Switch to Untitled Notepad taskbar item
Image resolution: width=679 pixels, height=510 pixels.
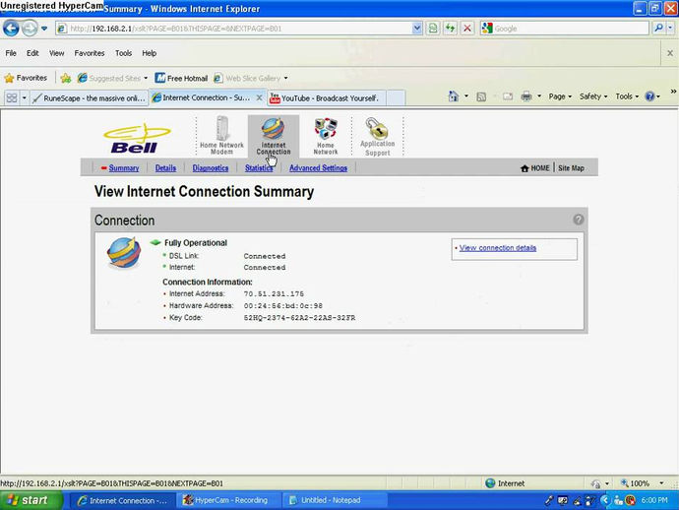[x=335, y=500]
